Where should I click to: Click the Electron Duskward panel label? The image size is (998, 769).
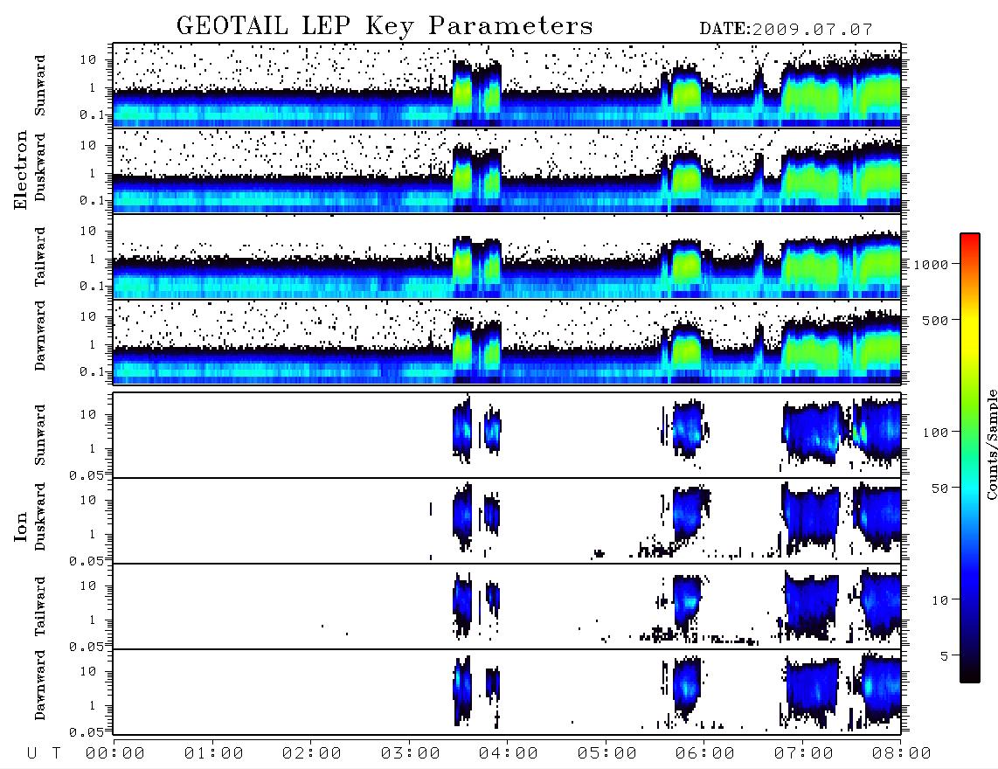click(x=40, y=167)
